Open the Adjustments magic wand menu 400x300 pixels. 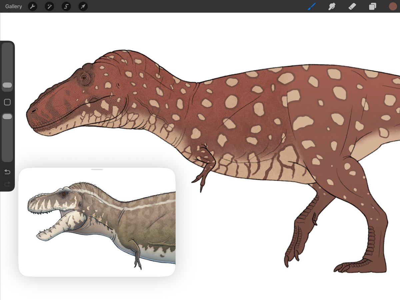49,6
